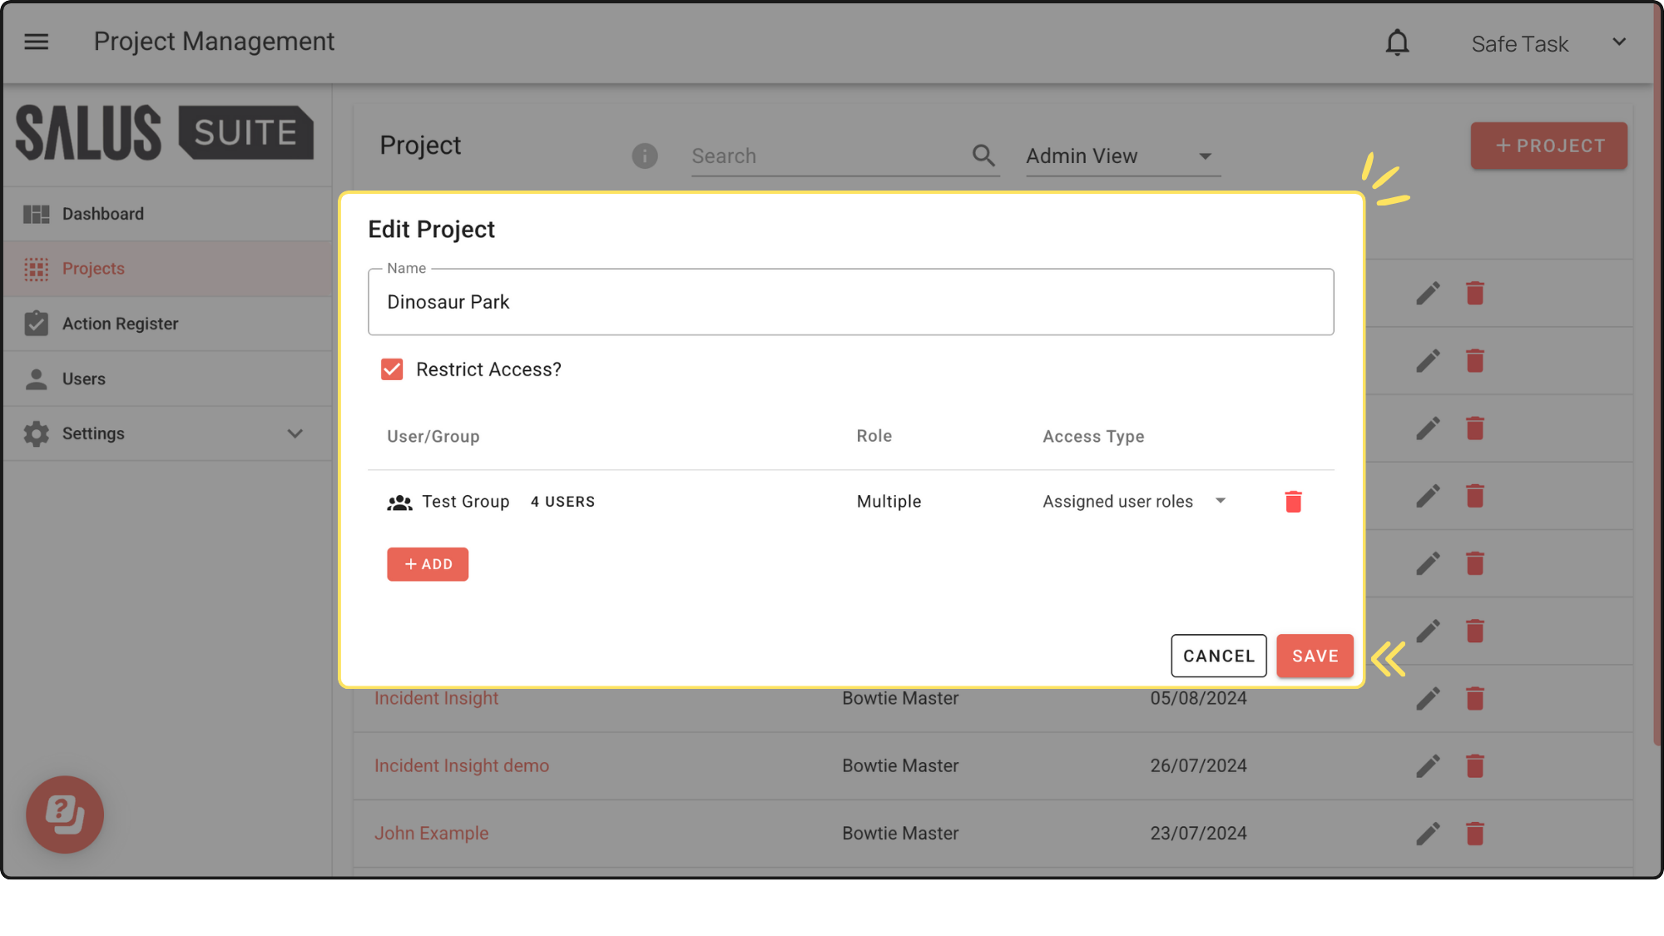Viewport: 1664px width, 936px height.
Task: Click the red trash icon for Test Group
Action: [x=1293, y=502]
